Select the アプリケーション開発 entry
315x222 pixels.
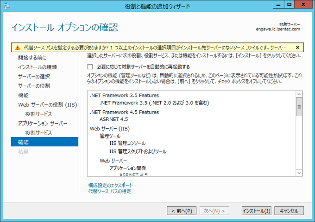point(128,168)
